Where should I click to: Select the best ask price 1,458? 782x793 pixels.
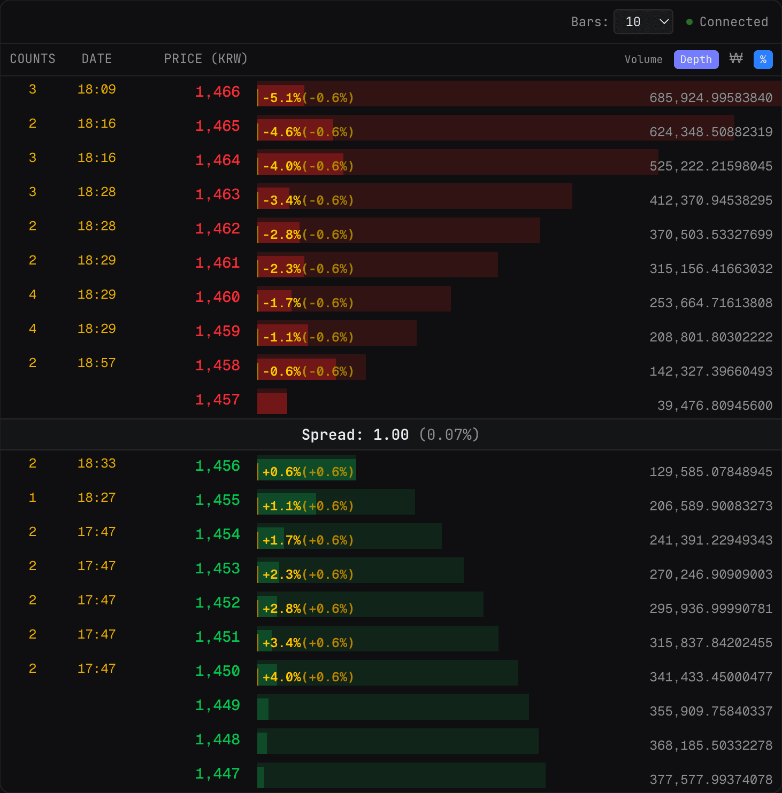(217, 365)
